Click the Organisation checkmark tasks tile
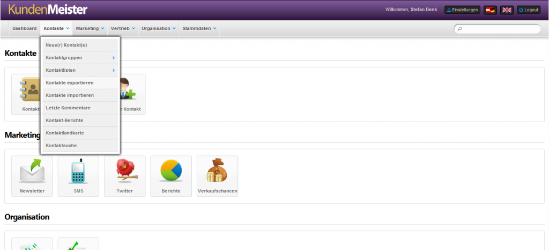Viewport: 549px width, 250px height. point(78,244)
